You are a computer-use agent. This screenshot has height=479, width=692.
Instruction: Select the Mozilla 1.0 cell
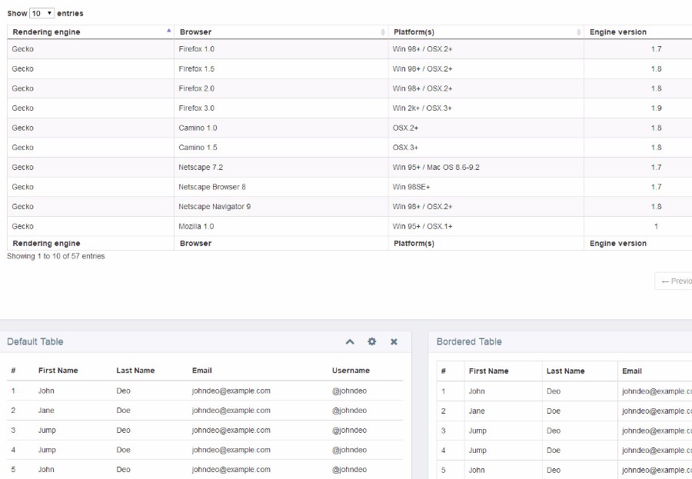click(x=281, y=226)
